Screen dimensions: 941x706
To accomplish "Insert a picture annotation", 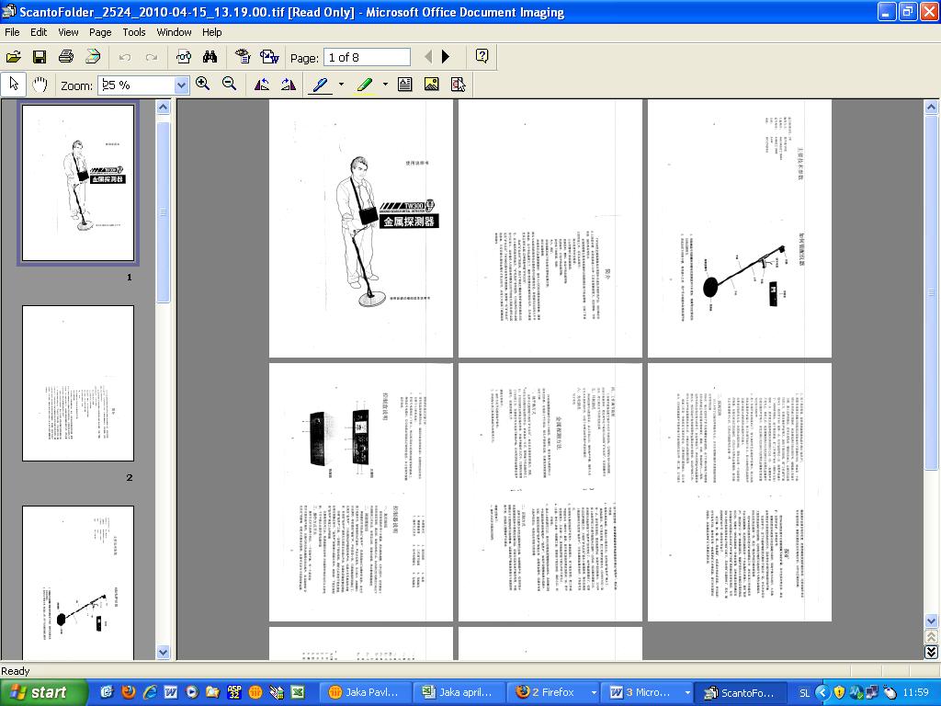I will coord(432,85).
